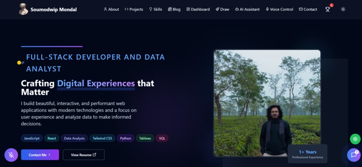Go to Projects section

(x=134, y=9)
